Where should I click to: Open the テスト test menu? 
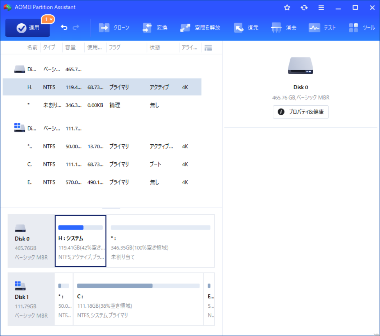coord(322,28)
